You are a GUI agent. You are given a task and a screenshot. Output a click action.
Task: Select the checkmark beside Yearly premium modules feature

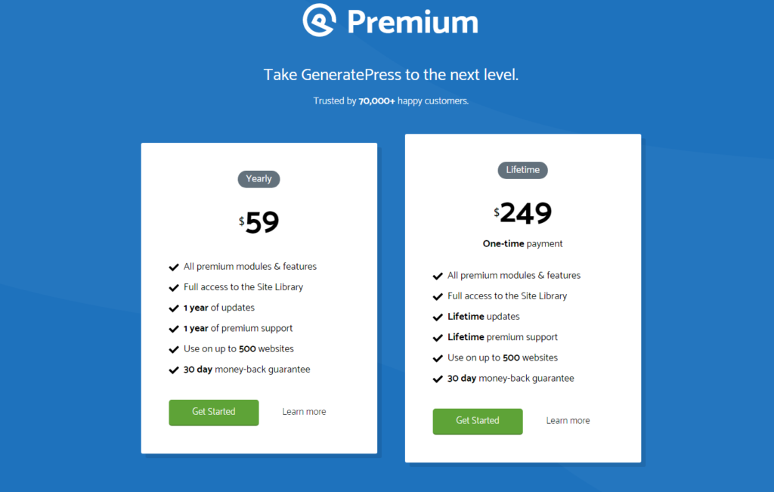point(172,266)
